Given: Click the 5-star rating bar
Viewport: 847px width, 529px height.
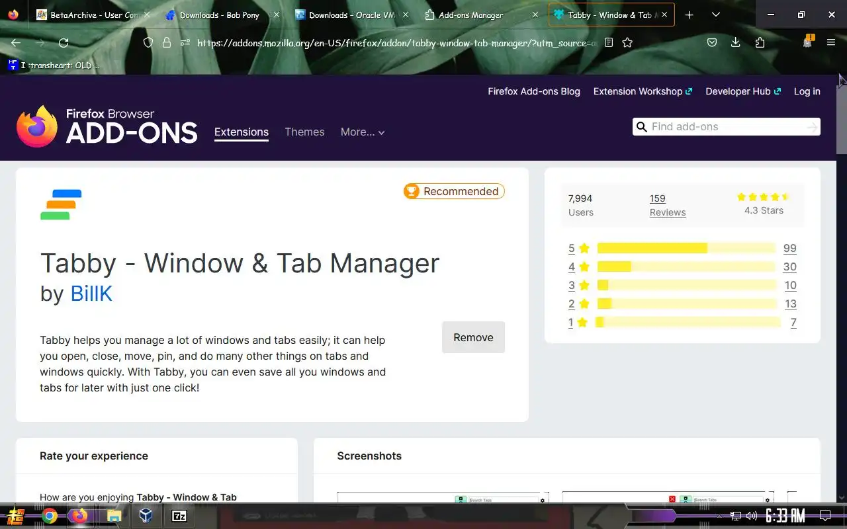Looking at the screenshot, I should pos(686,248).
